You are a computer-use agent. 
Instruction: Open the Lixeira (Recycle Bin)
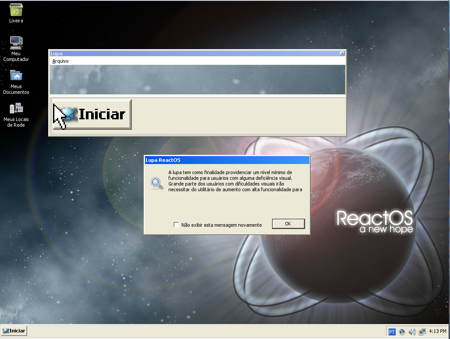(15, 10)
